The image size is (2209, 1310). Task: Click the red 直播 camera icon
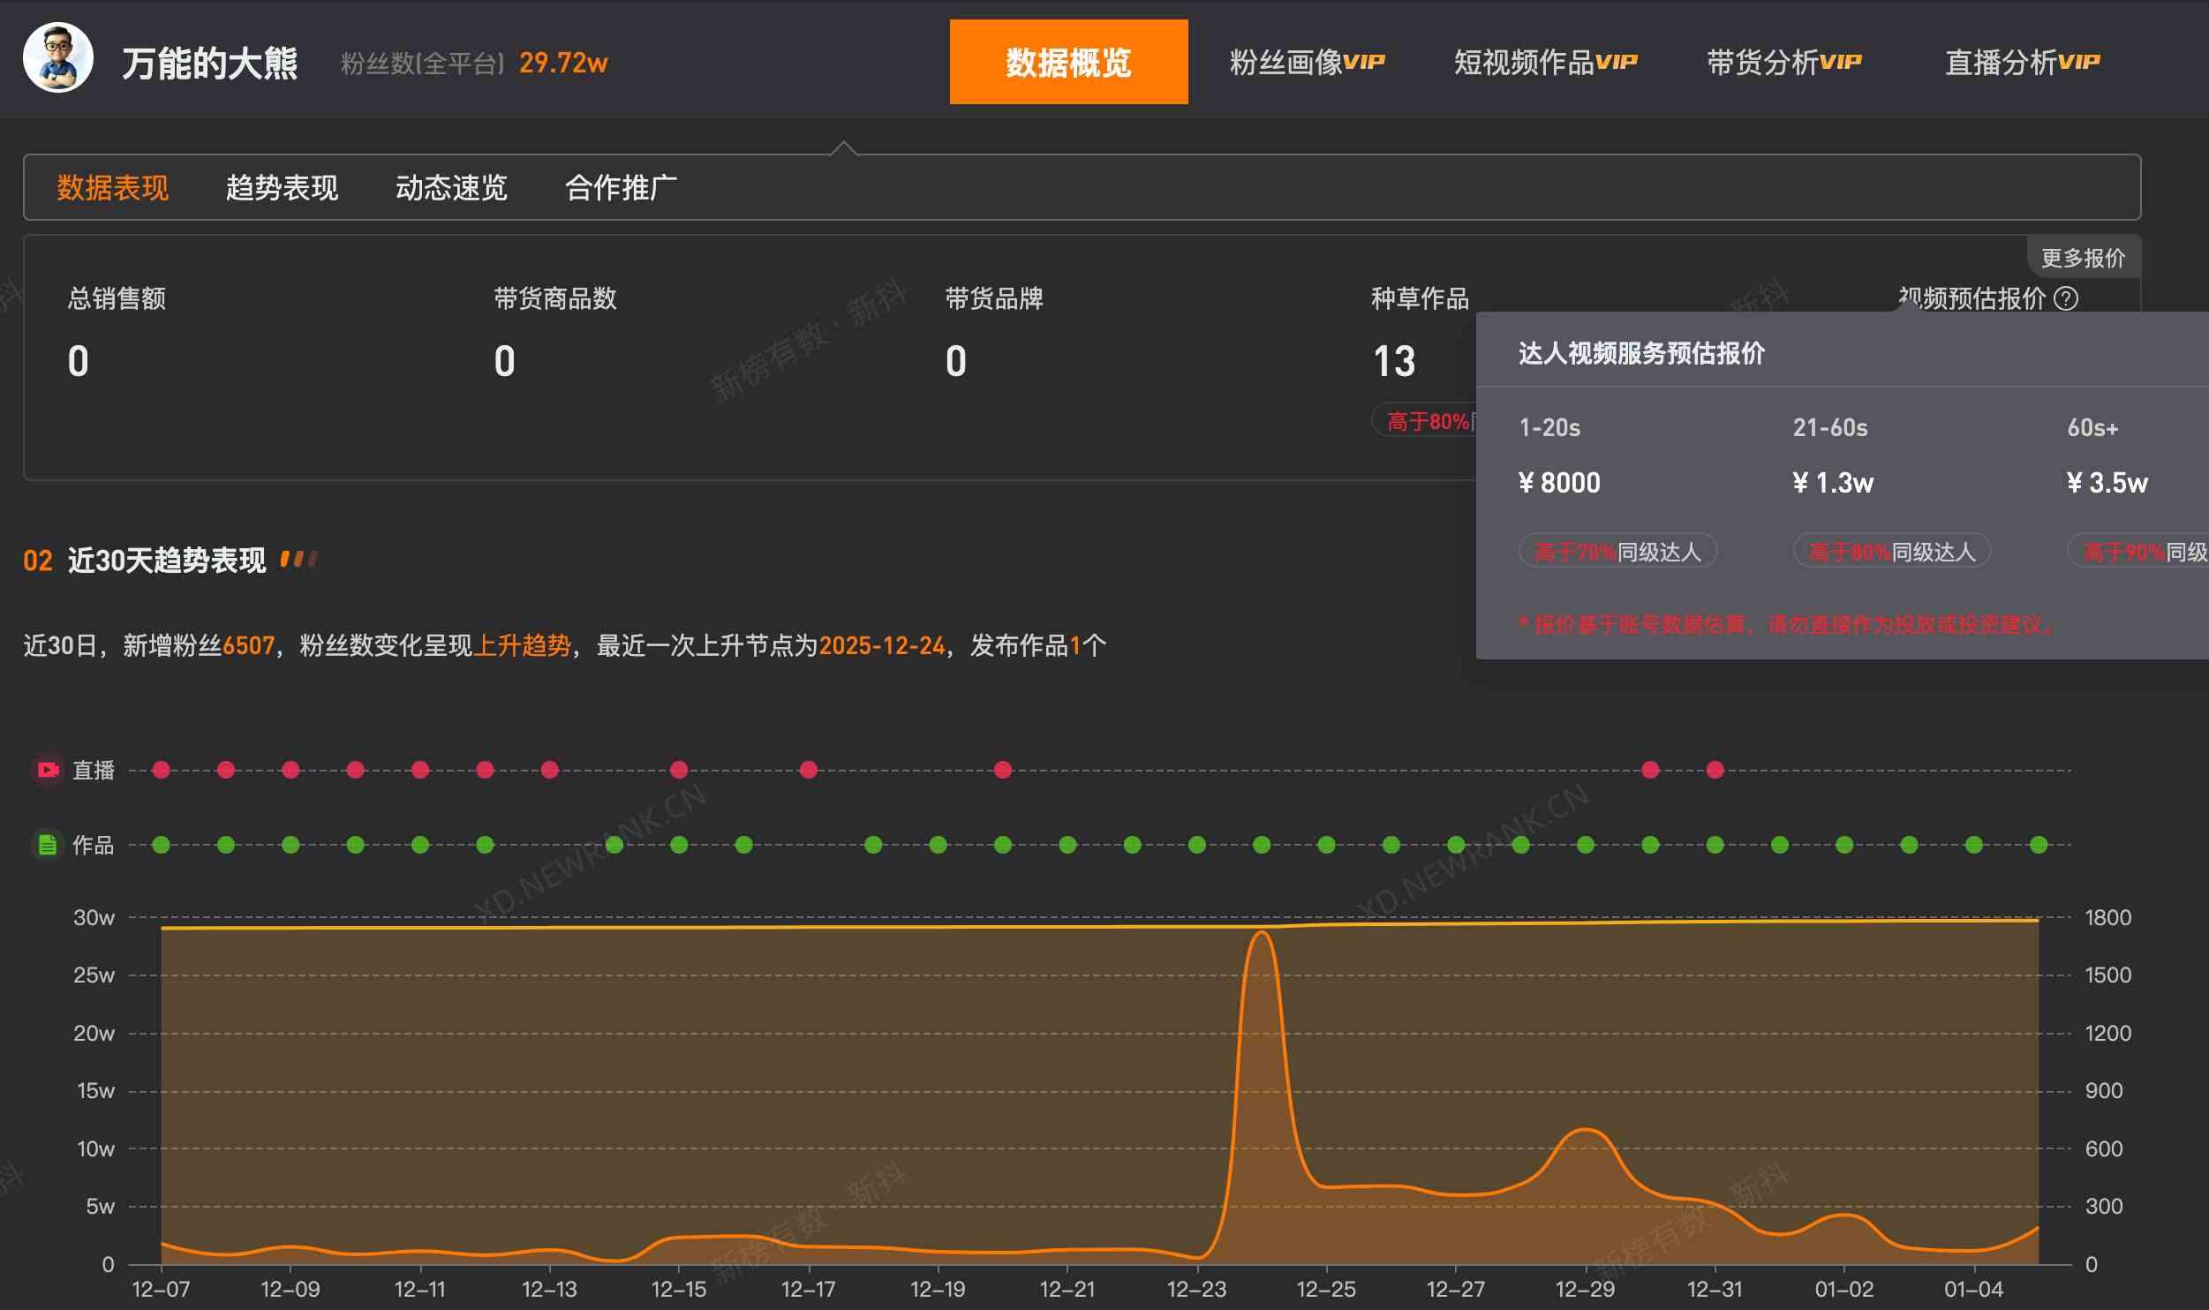(48, 770)
